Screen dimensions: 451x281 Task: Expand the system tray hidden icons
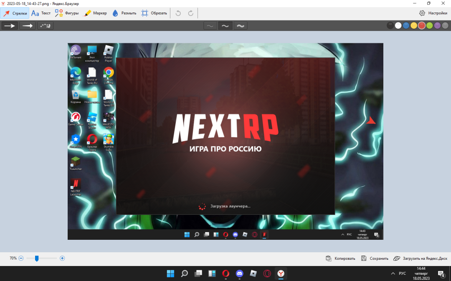tap(393, 274)
